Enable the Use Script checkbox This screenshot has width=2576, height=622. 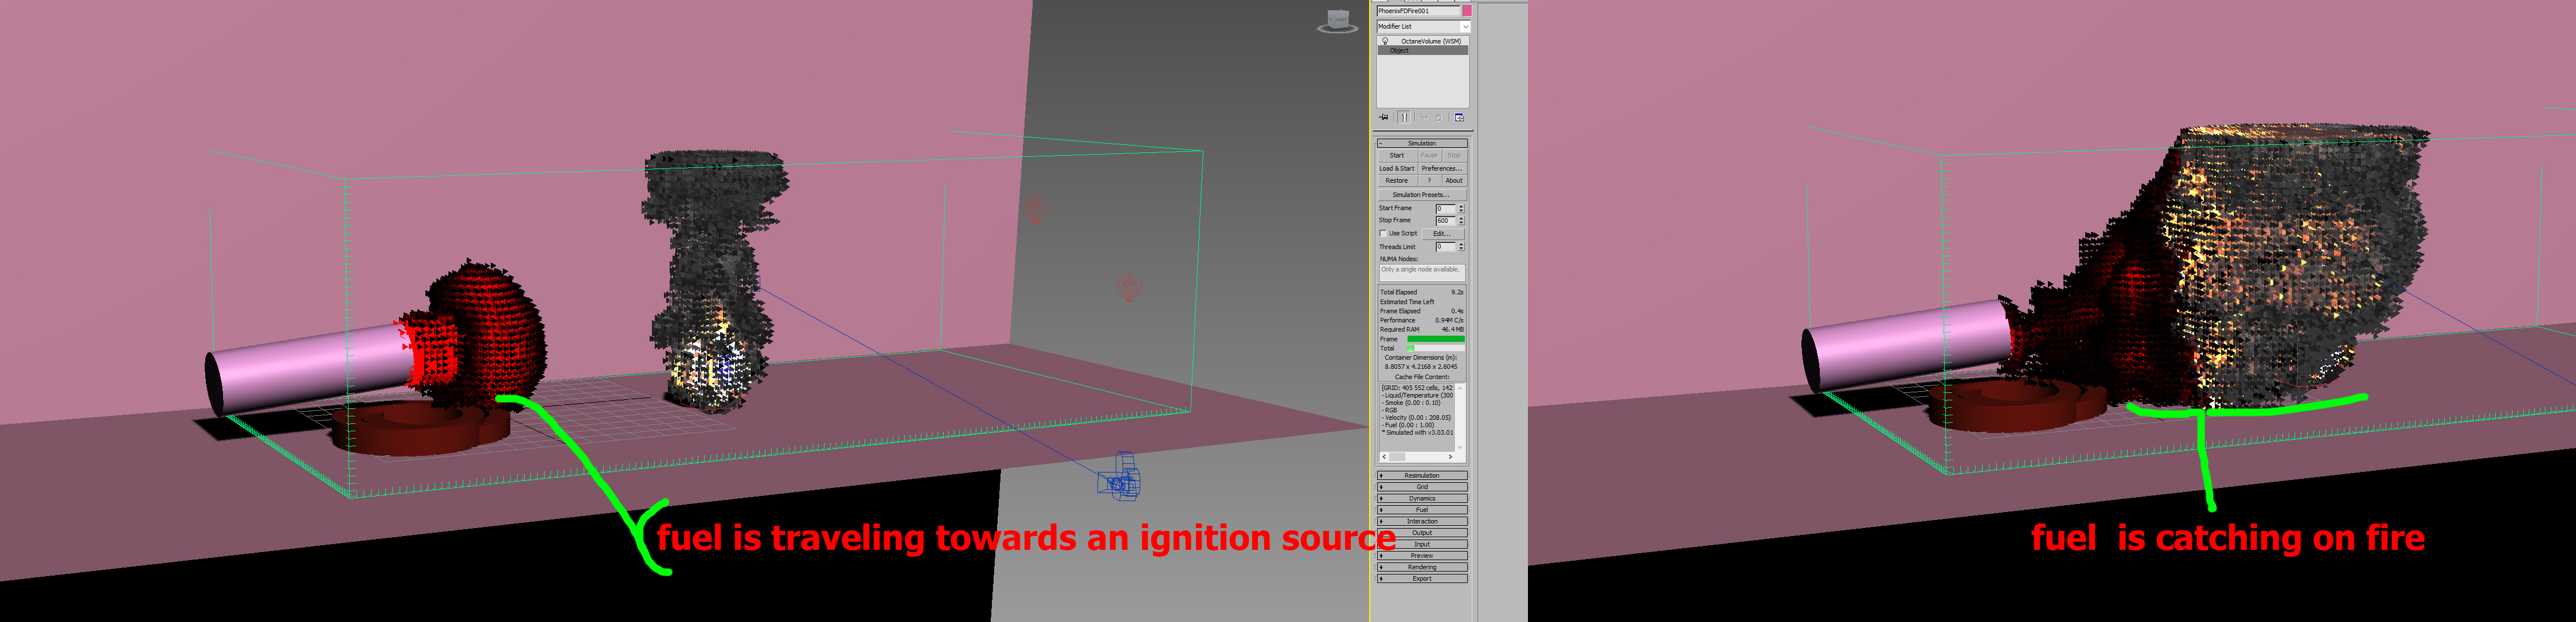tap(1383, 234)
